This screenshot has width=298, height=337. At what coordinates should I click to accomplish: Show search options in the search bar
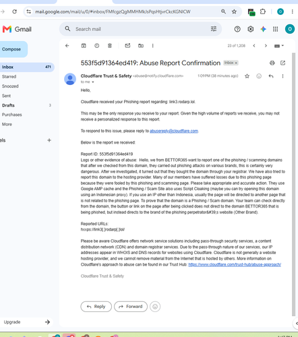[214, 29]
